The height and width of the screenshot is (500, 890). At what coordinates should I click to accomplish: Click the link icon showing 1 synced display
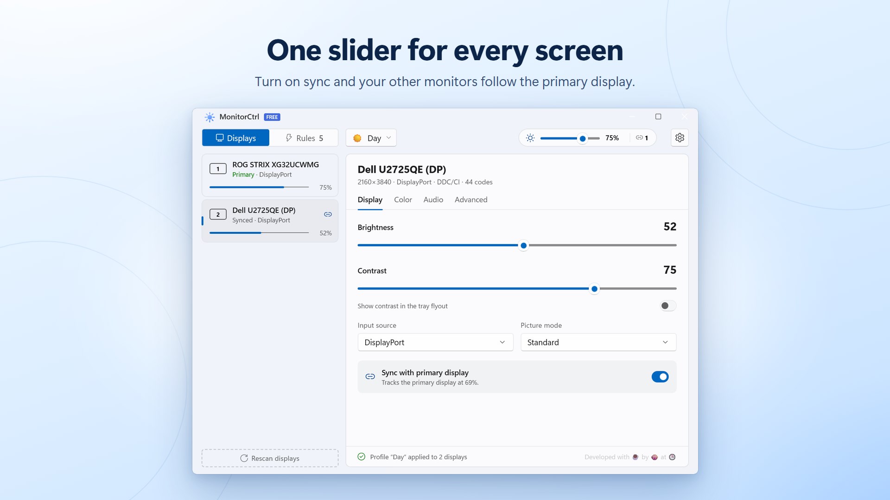(x=642, y=138)
